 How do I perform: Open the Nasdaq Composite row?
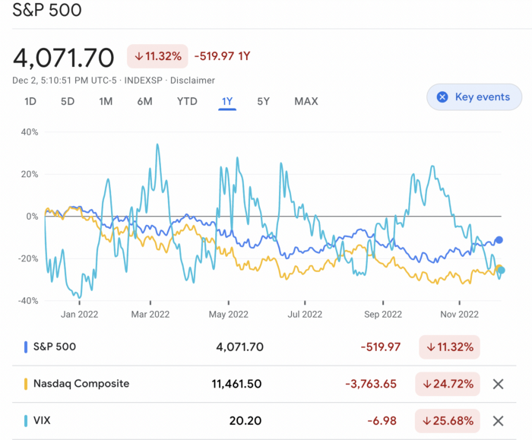[264, 384]
